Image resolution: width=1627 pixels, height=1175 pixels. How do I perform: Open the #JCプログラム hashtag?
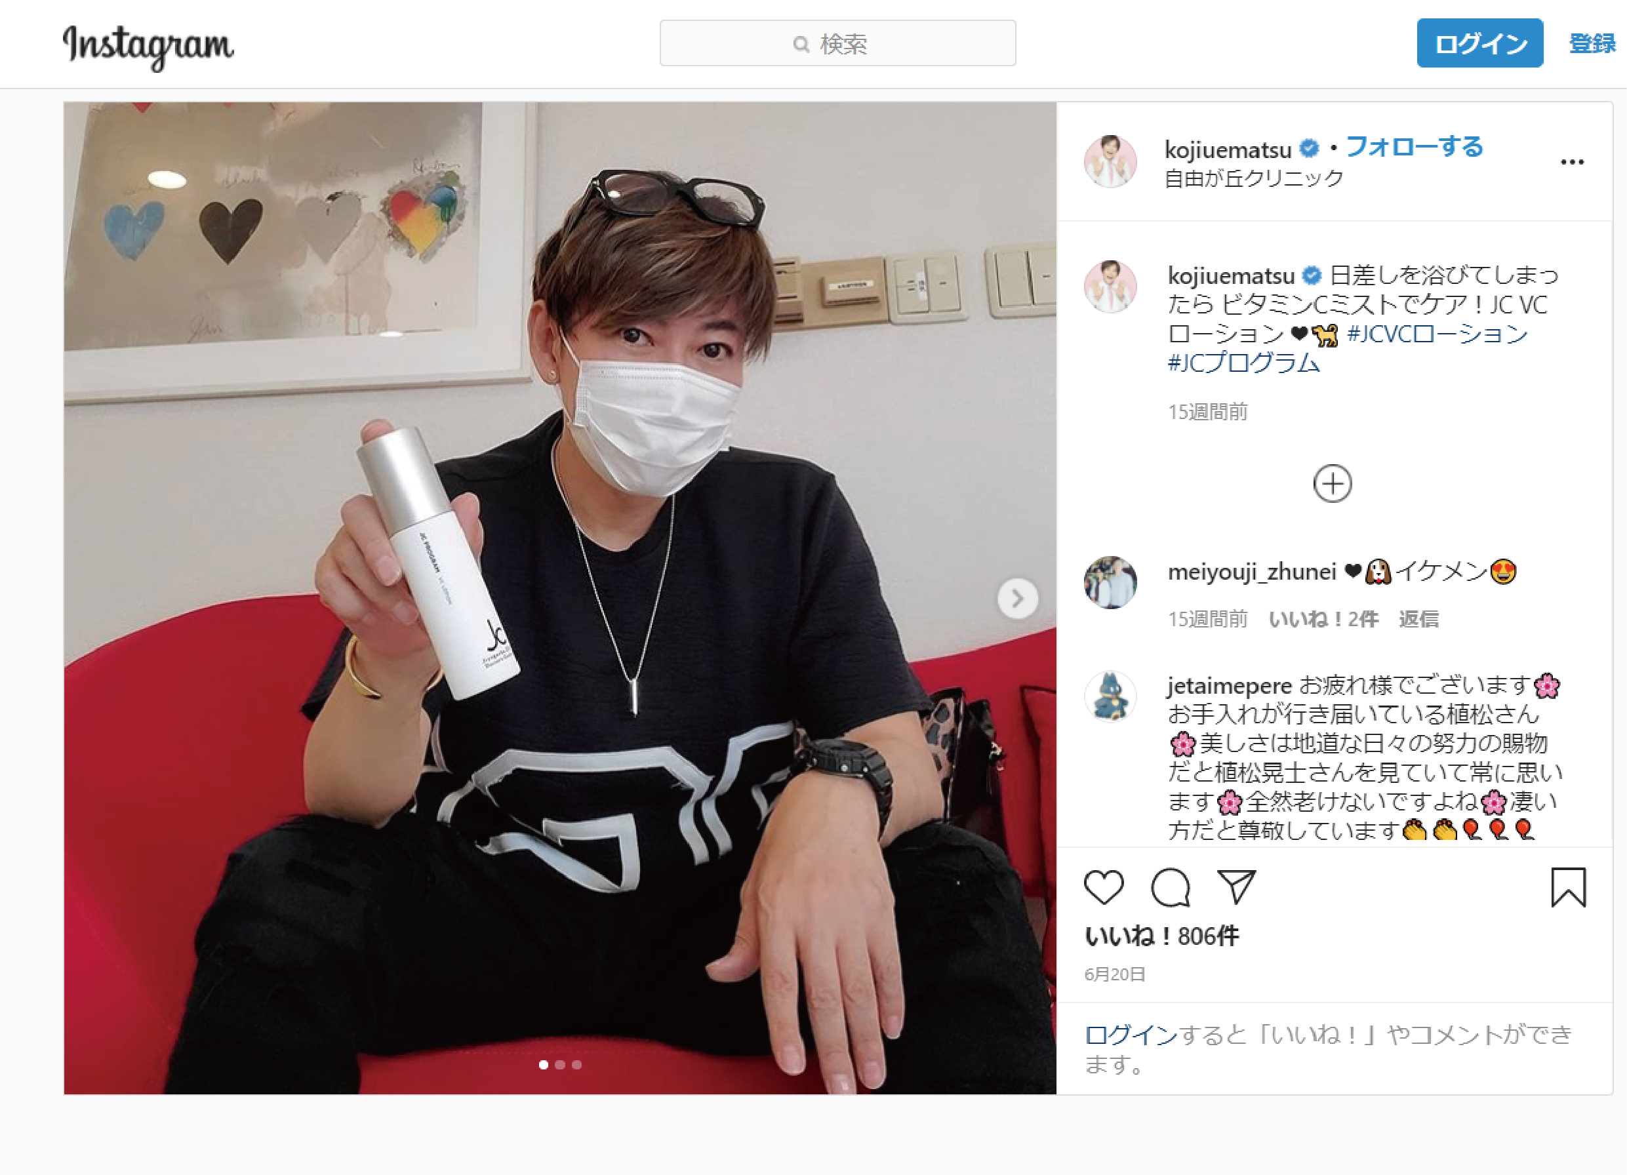click(1243, 363)
